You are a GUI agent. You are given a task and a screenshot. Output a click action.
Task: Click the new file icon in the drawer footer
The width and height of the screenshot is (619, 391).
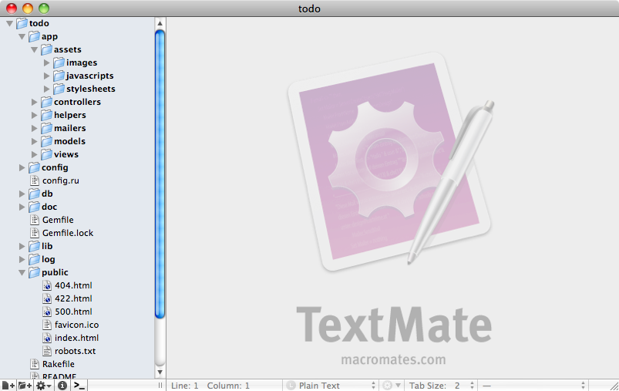8,386
